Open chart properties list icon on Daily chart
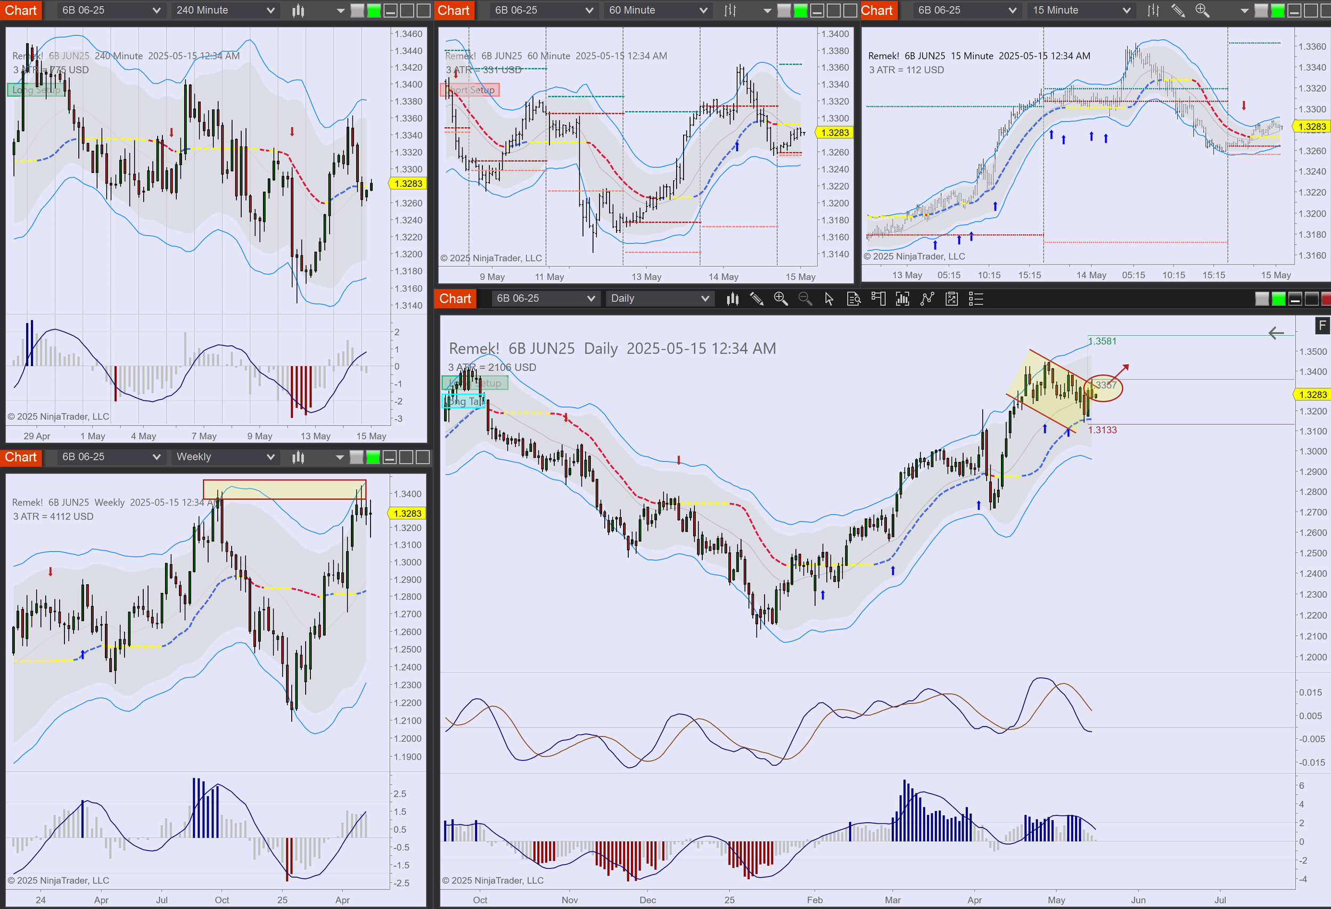Screen dimensions: 1331x909 (976, 299)
